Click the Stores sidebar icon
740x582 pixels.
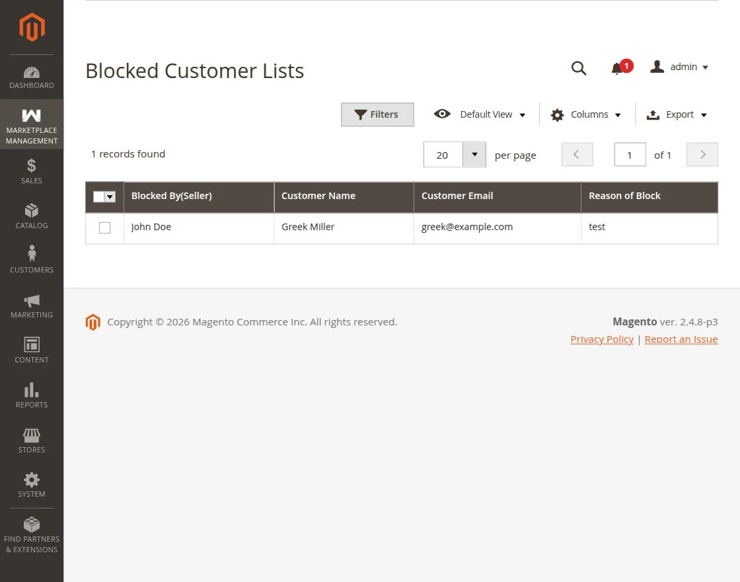[x=31, y=435]
